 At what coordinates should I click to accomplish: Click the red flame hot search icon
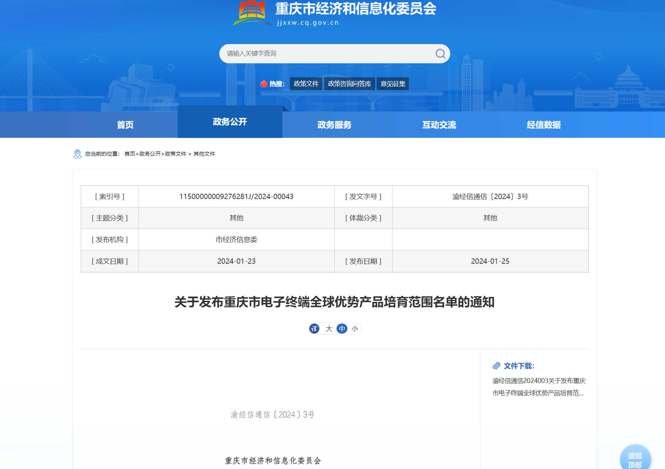(x=264, y=84)
